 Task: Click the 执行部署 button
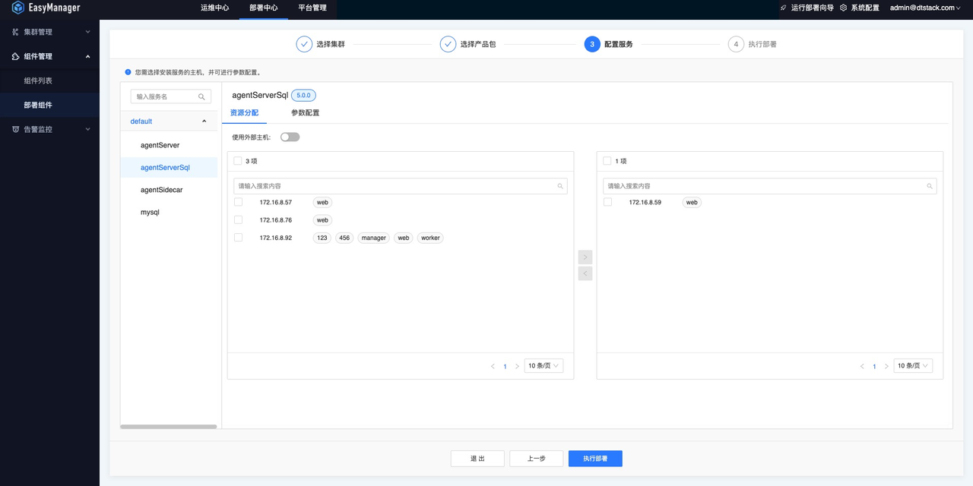click(595, 459)
